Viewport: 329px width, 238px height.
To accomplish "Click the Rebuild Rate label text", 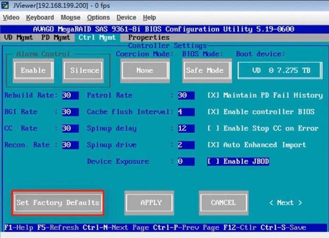I will tap(31, 95).
